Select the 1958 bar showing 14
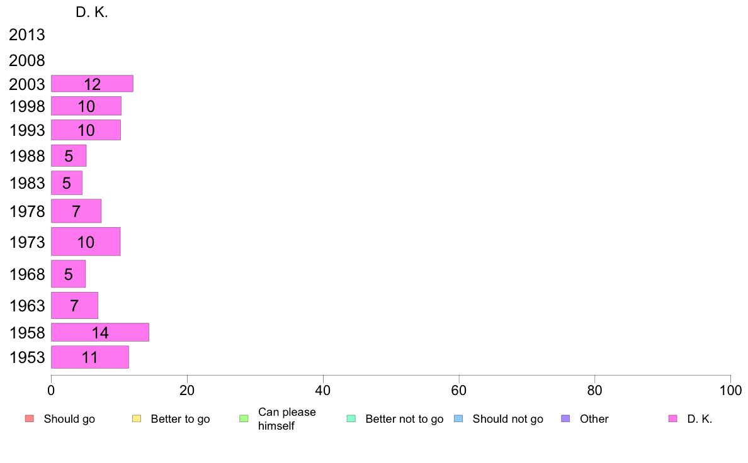This screenshot has height=463, width=748. tap(100, 332)
